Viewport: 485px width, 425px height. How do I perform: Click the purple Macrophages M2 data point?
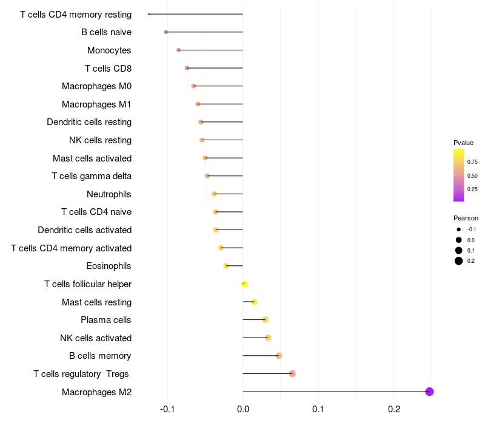pos(429,392)
